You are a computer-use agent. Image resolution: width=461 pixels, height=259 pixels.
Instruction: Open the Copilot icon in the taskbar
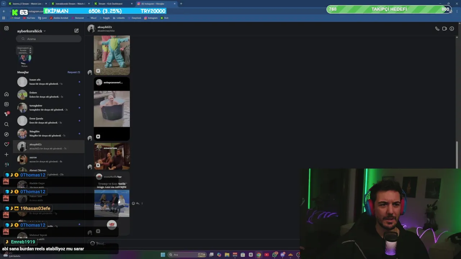tap(219, 255)
